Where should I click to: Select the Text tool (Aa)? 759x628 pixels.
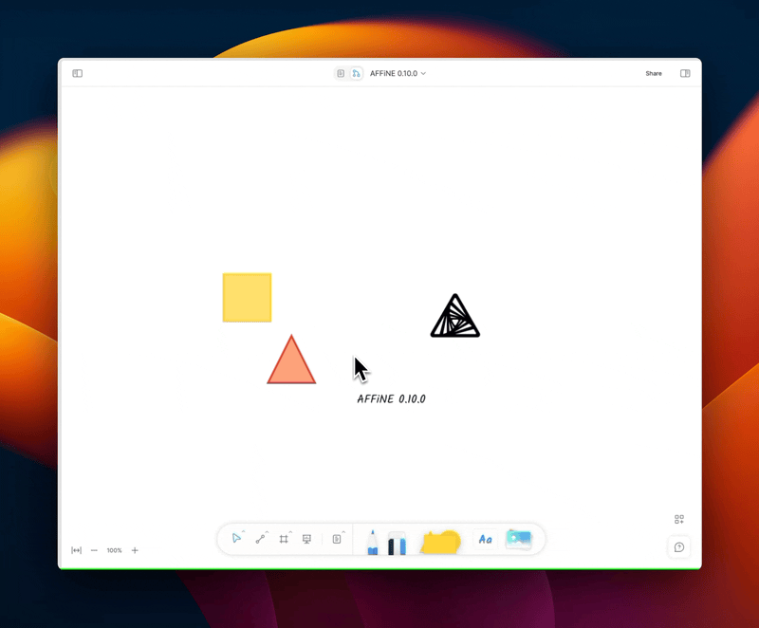pyautogui.click(x=485, y=539)
